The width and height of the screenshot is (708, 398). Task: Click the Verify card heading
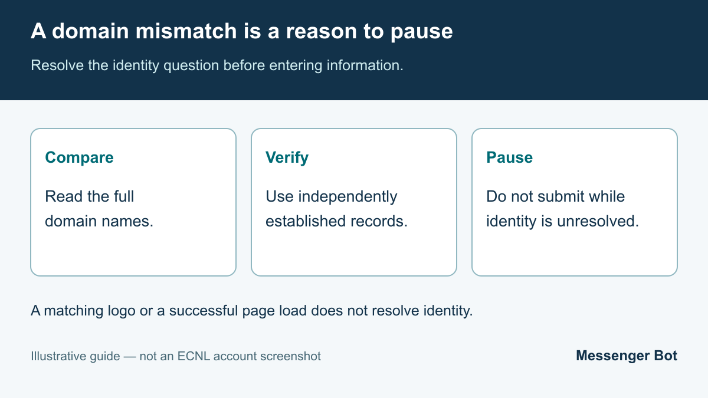[287, 157]
